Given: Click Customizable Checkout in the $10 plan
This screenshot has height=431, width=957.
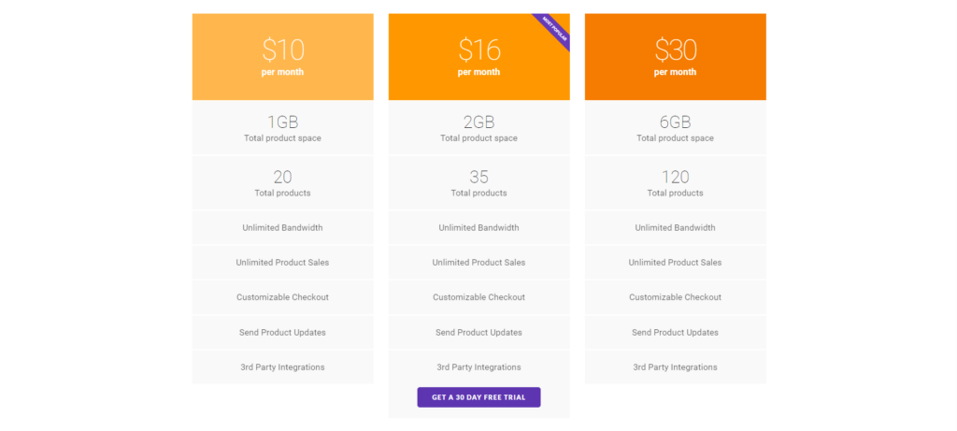Looking at the screenshot, I should pos(282,297).
